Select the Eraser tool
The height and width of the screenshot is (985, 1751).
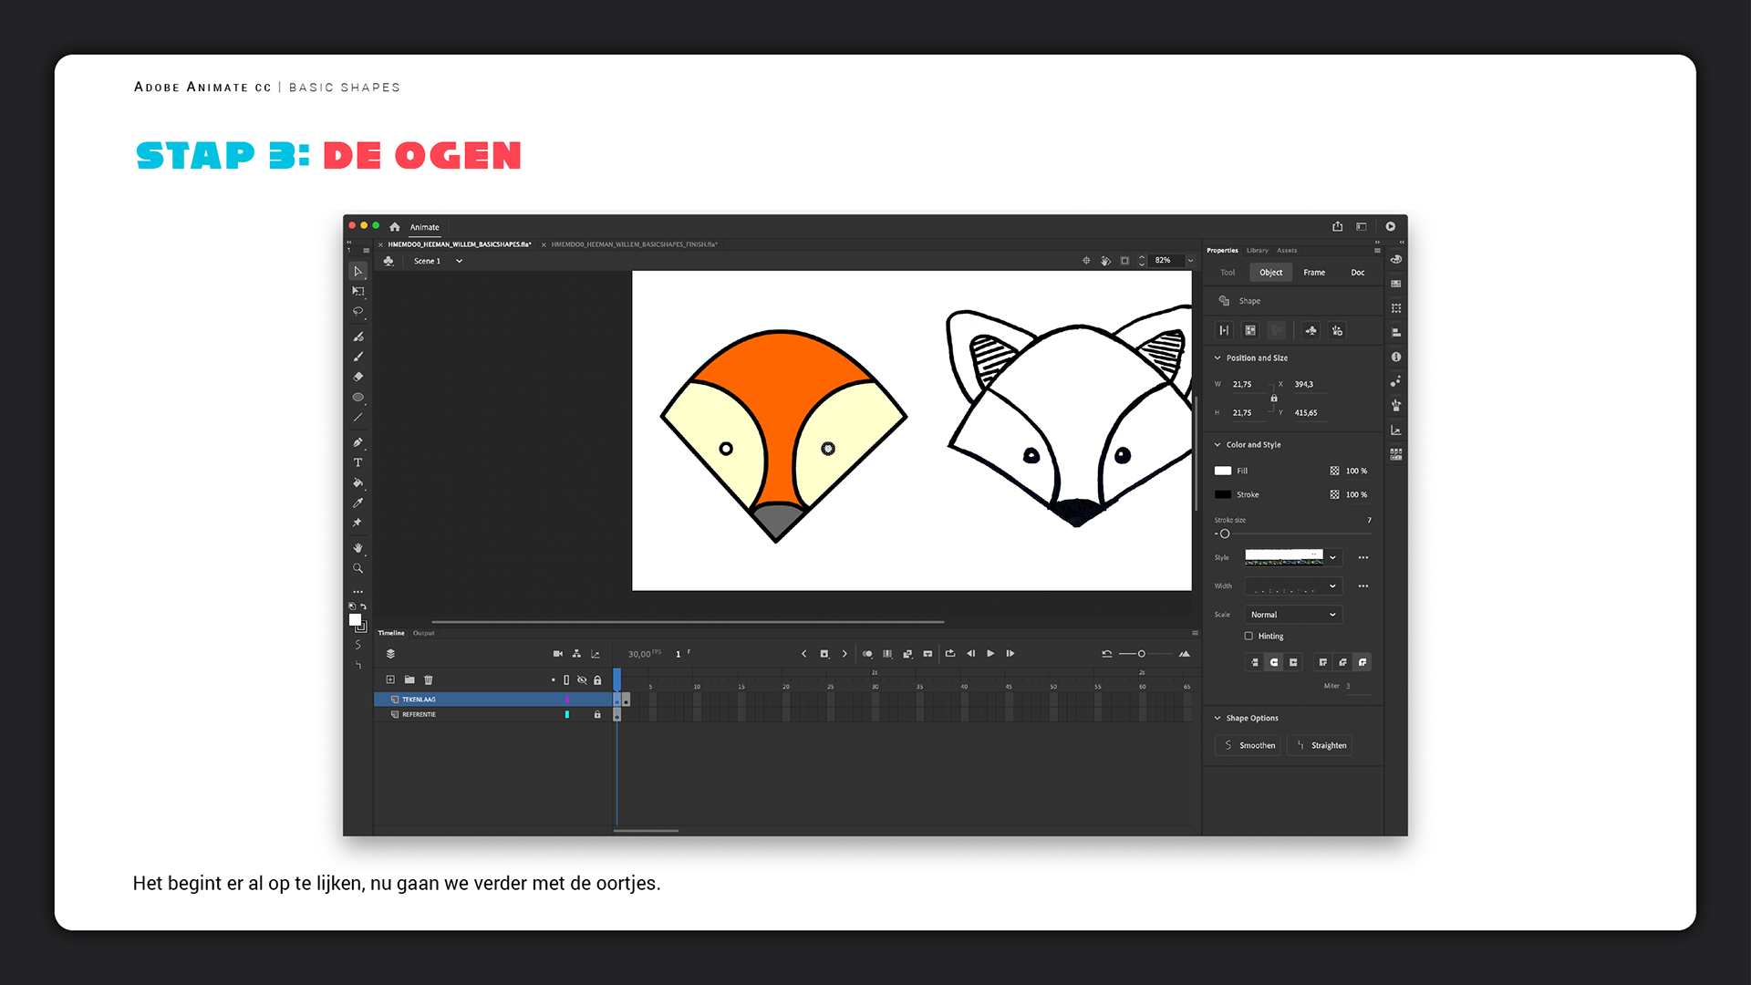point(357,377)
